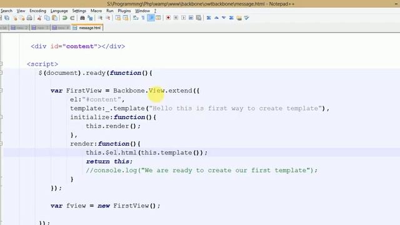Open the Window menu
Viewport: 400px width, 225px height.
(142, 11)
